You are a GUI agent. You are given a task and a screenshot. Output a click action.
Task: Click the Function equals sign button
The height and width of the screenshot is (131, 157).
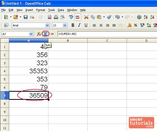coord(52,34)
